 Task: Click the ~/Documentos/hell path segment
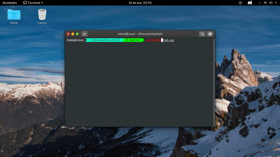(105, 40)
